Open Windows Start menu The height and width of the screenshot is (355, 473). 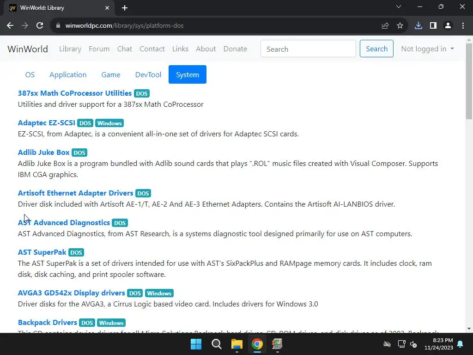click(x=196, y=344)
